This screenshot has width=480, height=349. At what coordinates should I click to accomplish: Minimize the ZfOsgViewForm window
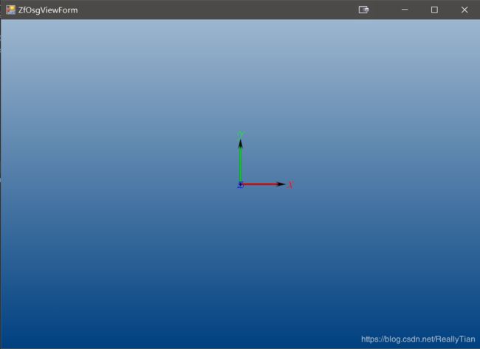pos(405,10)
